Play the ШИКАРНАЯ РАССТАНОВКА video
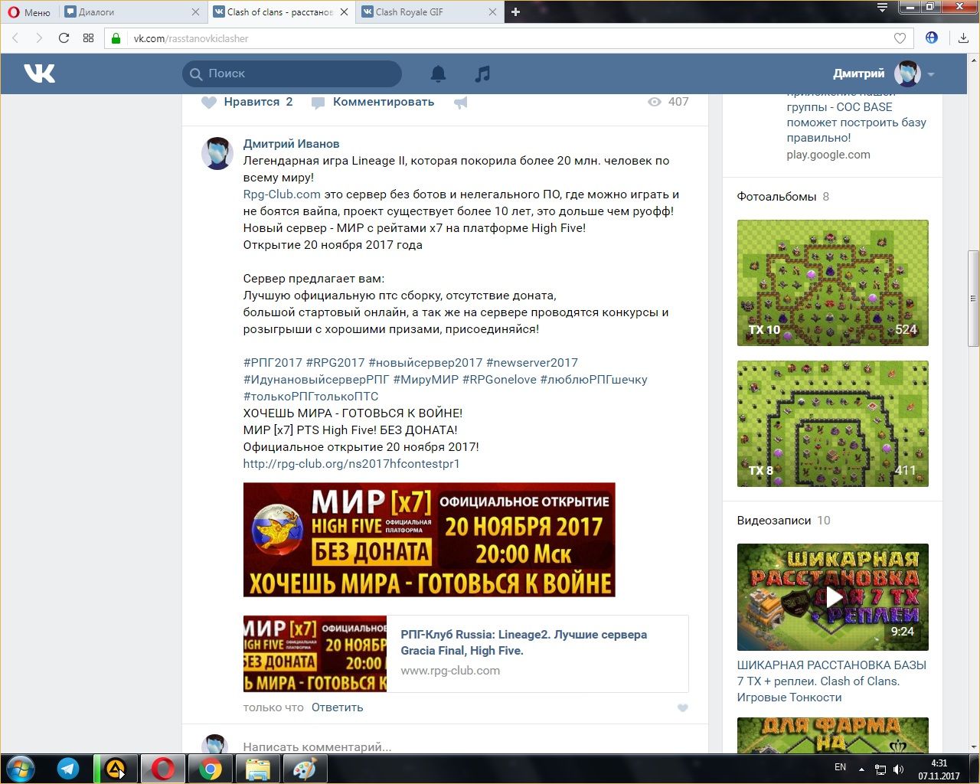 point(833,597)
